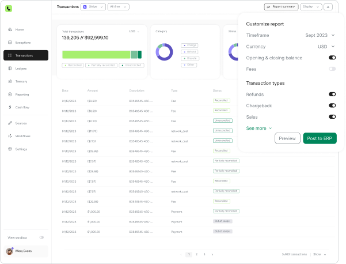Turn on the View sandbox switch

pos(41,237)
